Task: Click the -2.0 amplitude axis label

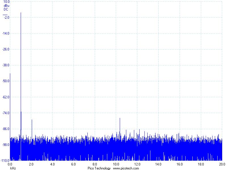Action: pos(7,18)
